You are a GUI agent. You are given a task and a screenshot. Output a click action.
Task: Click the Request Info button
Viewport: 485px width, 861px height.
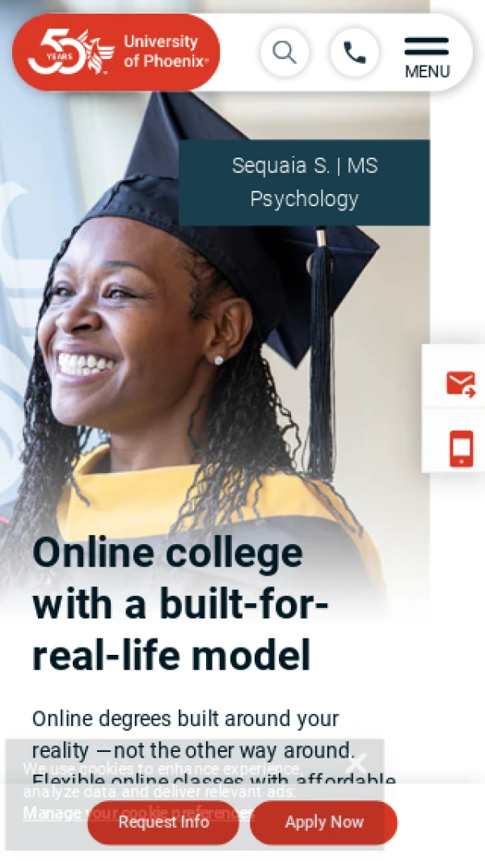(163, 822)
